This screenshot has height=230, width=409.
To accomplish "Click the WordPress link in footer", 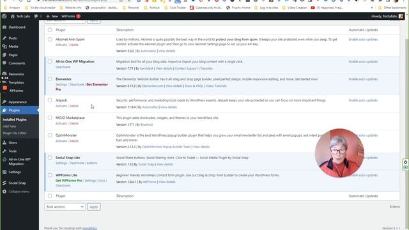I will point(89,228).
